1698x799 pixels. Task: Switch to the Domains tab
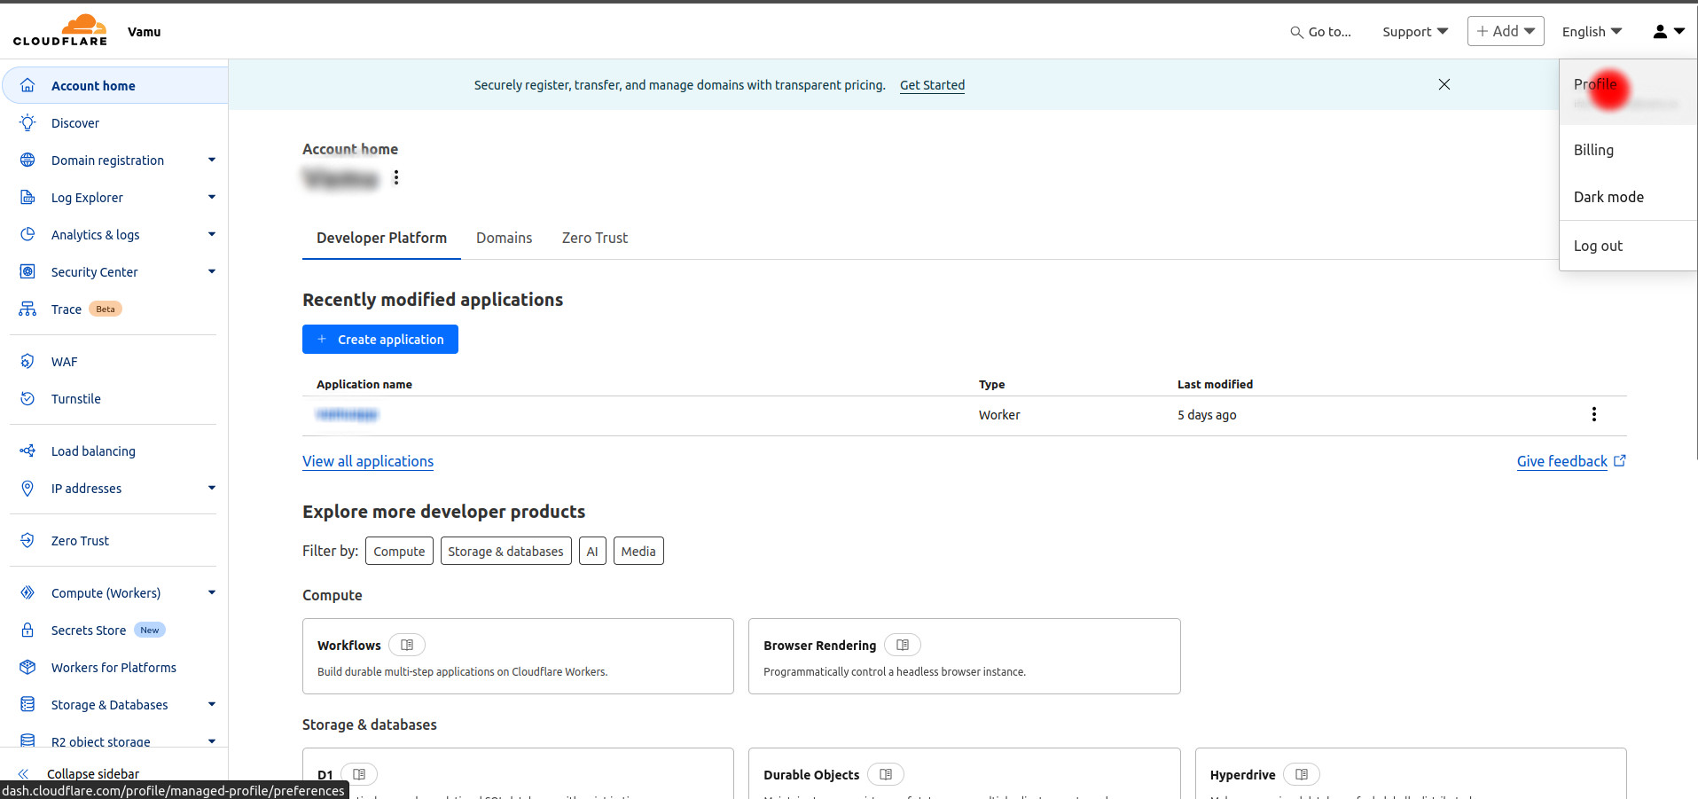pos(504,238)
